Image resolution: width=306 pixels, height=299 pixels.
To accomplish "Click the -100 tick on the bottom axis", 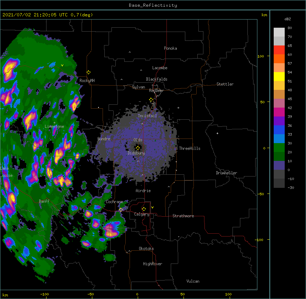I will (44, 294).
